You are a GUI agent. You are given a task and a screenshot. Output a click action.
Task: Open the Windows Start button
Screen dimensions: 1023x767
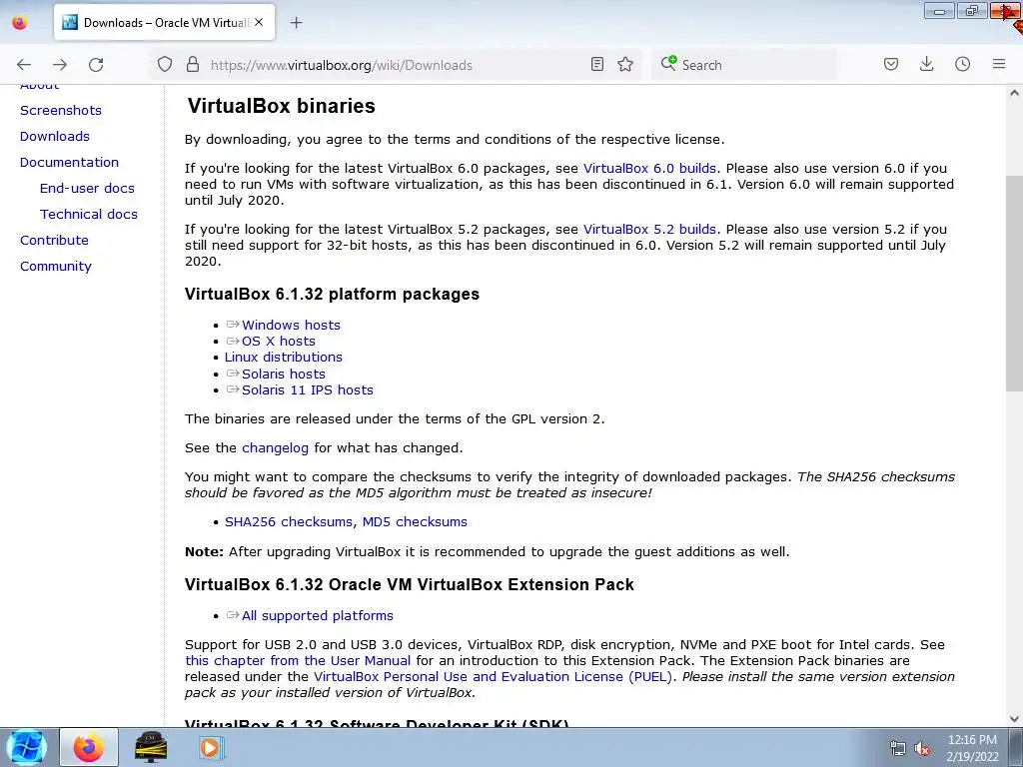coord(27,747)
